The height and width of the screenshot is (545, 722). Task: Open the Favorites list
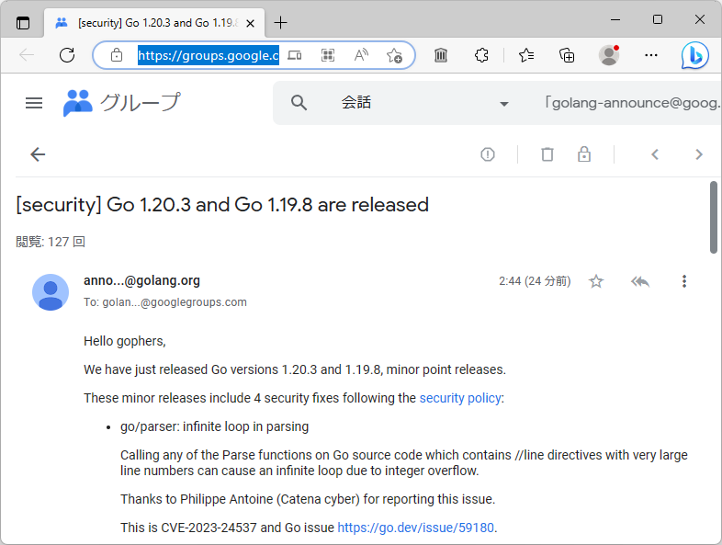coord(526,55)
